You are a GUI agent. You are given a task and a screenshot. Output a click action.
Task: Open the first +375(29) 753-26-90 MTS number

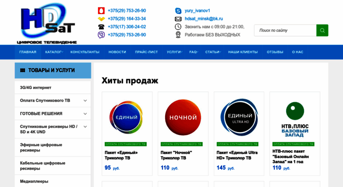127,11
